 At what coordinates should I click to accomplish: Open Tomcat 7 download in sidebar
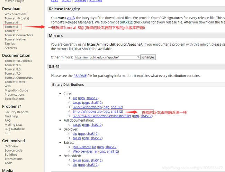(11, 31)
